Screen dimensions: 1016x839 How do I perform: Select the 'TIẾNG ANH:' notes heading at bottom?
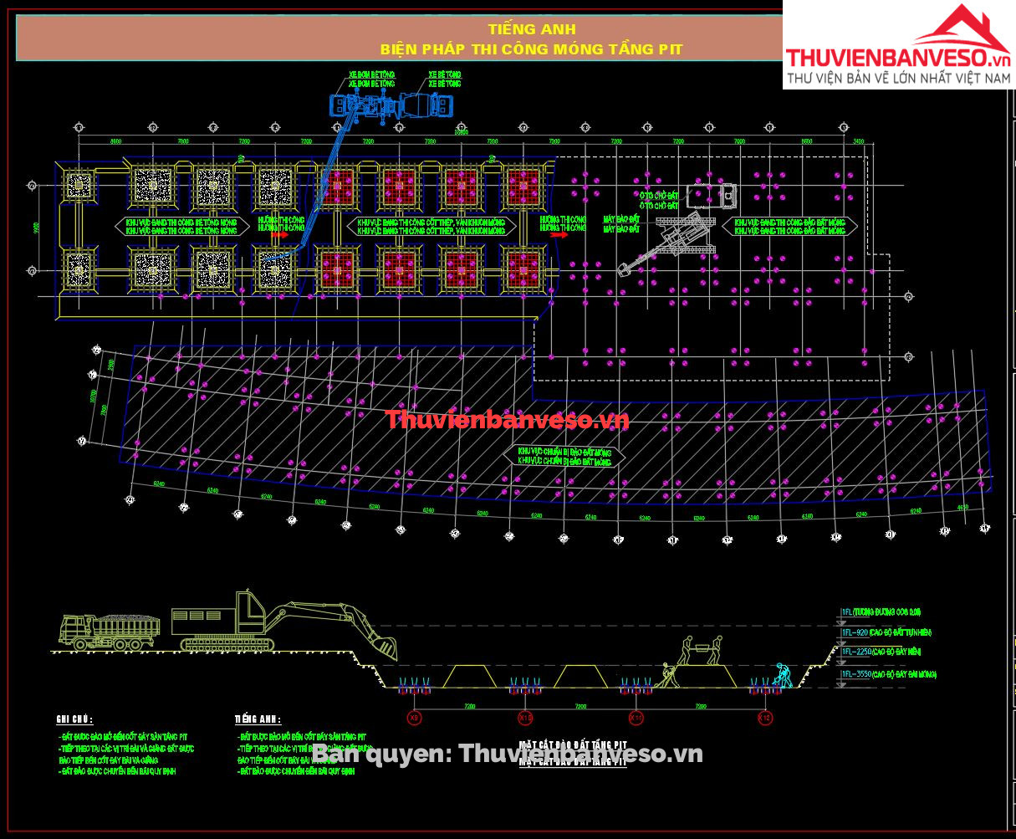258,719
